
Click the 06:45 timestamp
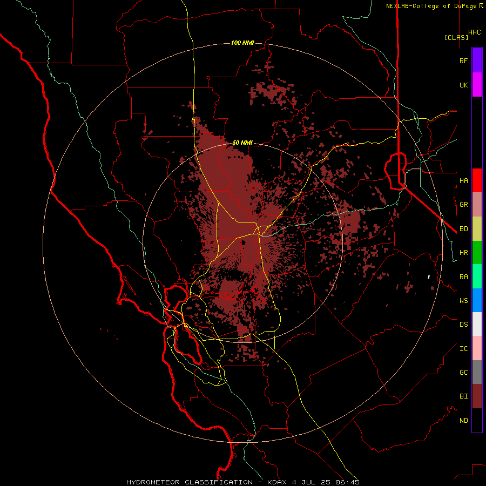[347, 482]
